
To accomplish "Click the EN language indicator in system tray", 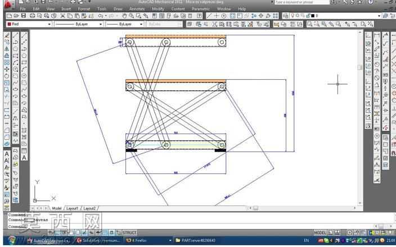I will click(x=307, y=240).
